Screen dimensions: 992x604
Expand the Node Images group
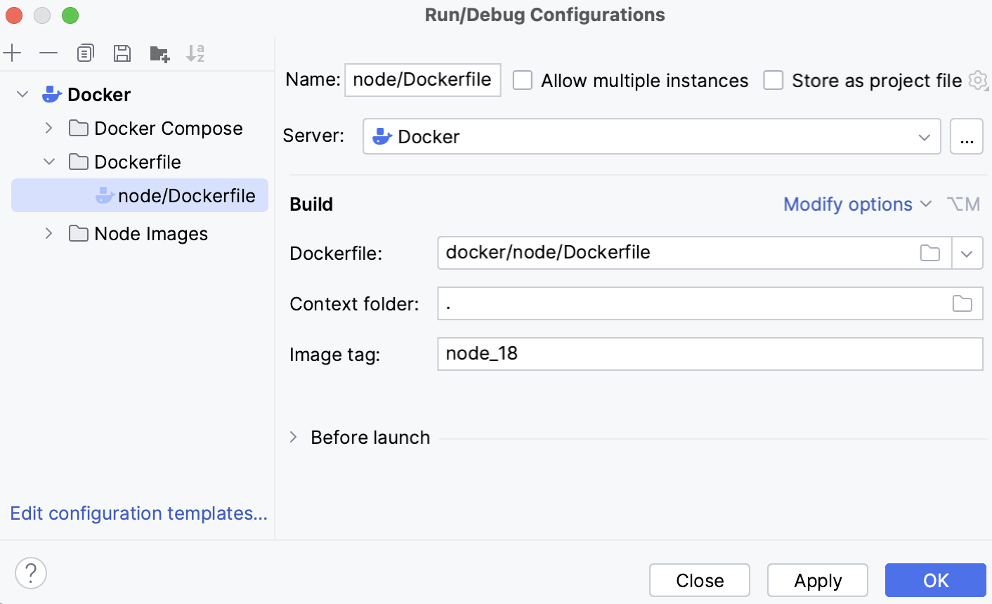48,233
